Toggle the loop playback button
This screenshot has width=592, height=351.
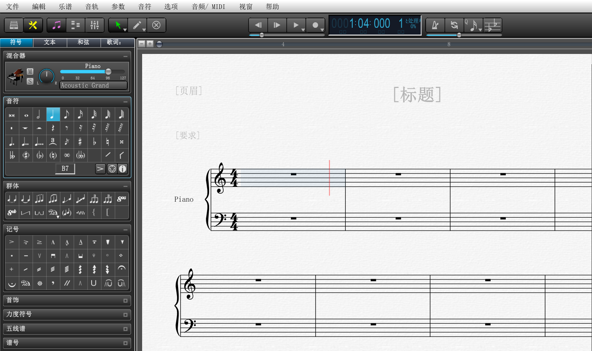(454, 25)
